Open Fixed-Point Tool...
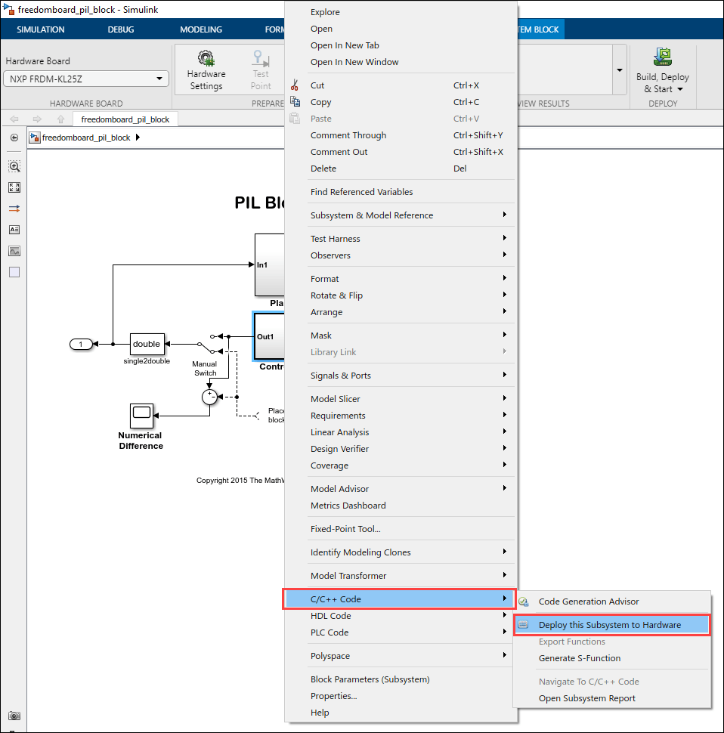The height and width of the screenshot is (733, 724). [x=345, y=529]
